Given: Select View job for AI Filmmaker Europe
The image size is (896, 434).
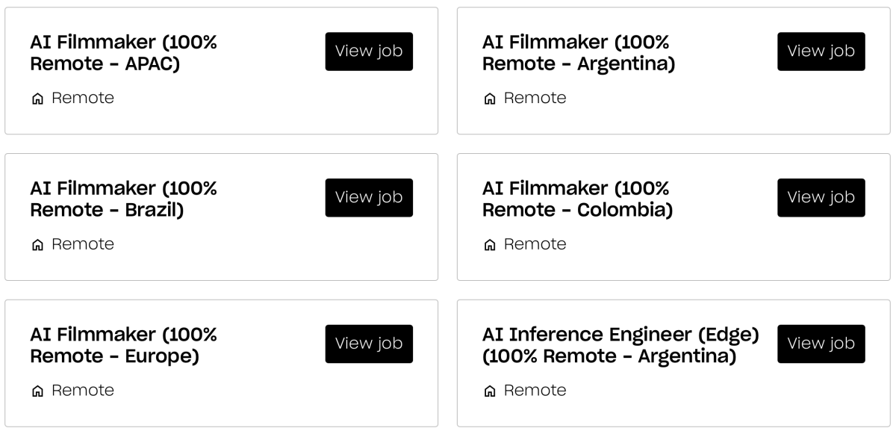Looking at the screenshot, I should [x=369, y=344].
